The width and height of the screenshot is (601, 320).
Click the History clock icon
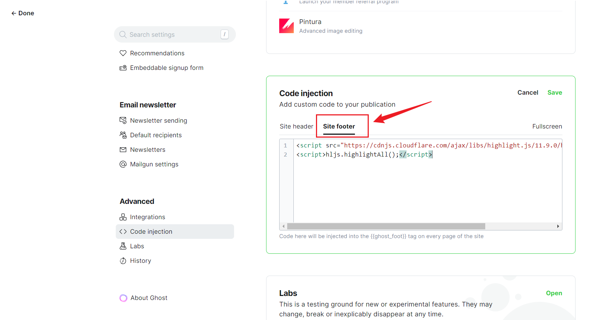(123, 261)
